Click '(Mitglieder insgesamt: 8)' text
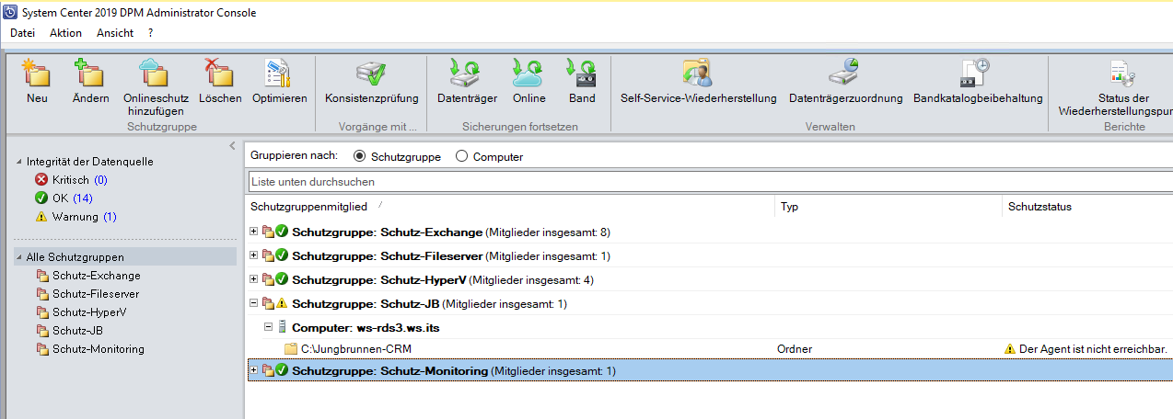The height and width of the screenshot is (419, 1173). pos(548,232)
